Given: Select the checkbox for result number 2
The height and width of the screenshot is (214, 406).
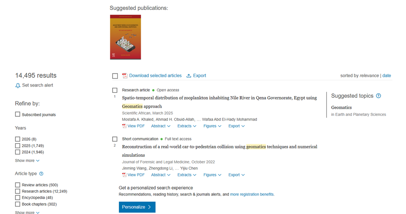Looking at the screenshot, I should click(115, 139).
